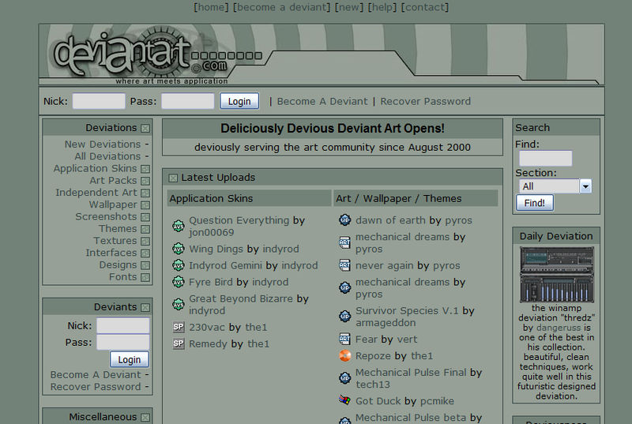Open the Got Duck deviation link
This screenshot has width=632, height=424.
click(x=378, y=401)
